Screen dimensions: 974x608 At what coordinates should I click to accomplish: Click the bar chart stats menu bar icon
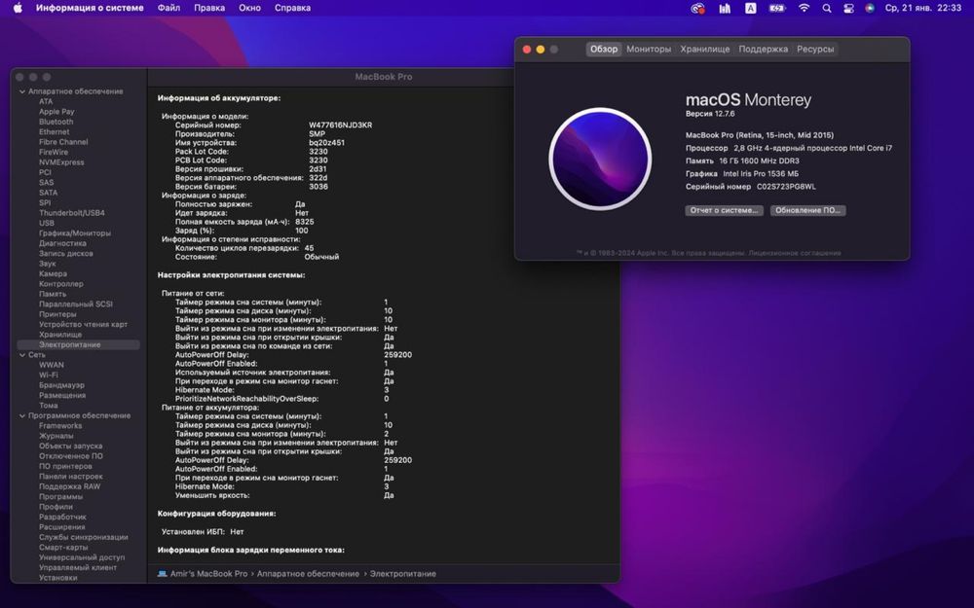coord(725,8)
